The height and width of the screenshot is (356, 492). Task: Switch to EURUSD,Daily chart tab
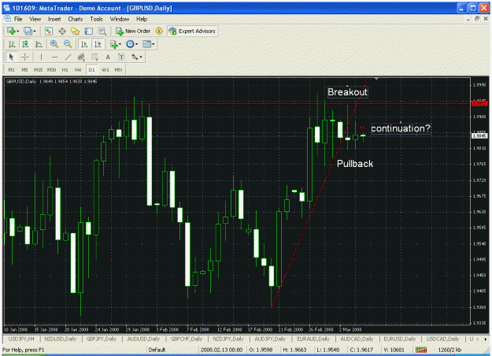[400, 339]
